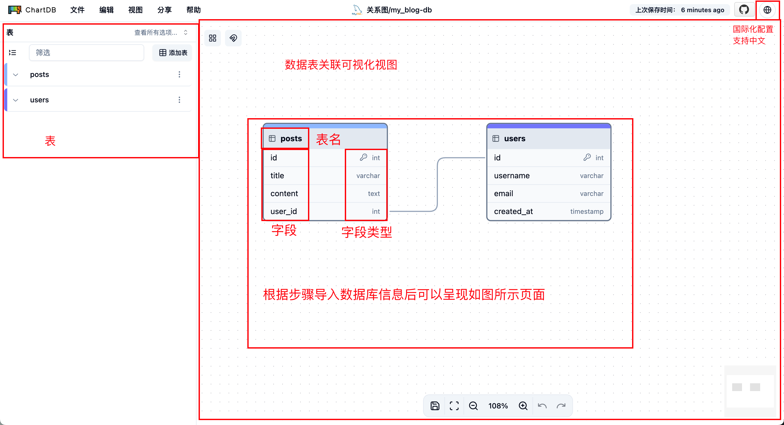This screenshot has height=425, width=784.
Task: Zoom in on the canvas
Action: tap(523, 406)
